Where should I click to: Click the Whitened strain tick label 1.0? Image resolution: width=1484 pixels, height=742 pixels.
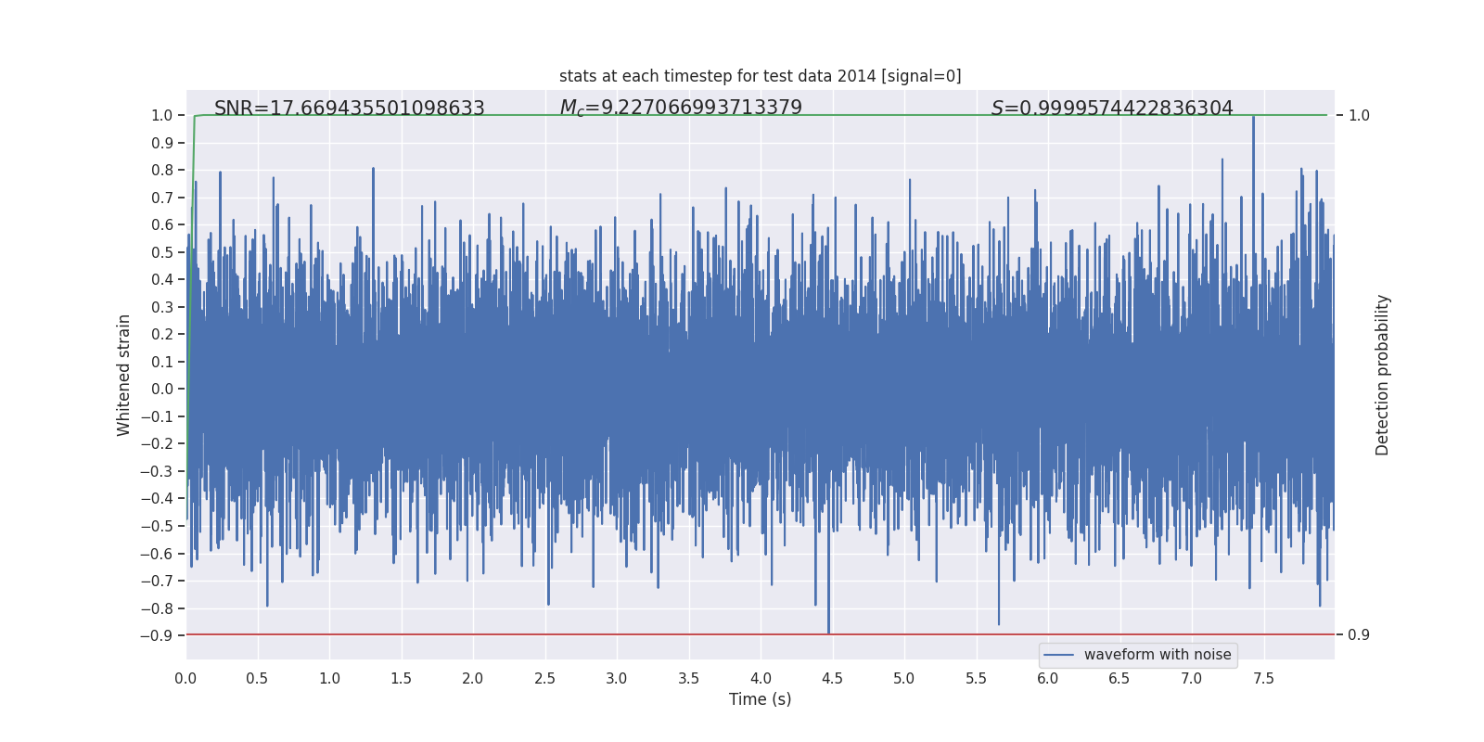click(x=162, y=116)
